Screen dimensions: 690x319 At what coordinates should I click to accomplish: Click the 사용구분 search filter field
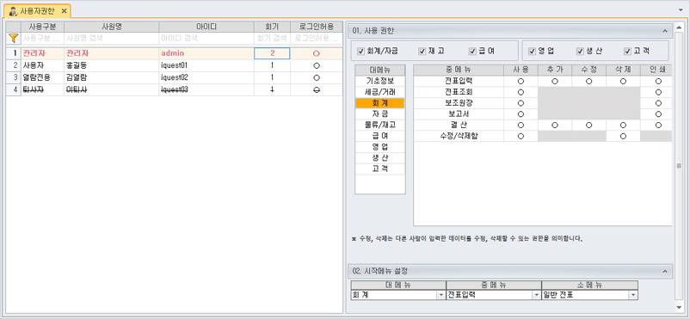click(x=43, y=39)
